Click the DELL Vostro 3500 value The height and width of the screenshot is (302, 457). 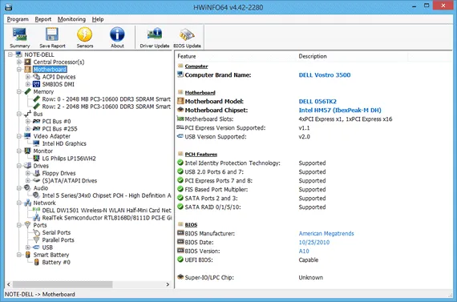click(325, 75)
